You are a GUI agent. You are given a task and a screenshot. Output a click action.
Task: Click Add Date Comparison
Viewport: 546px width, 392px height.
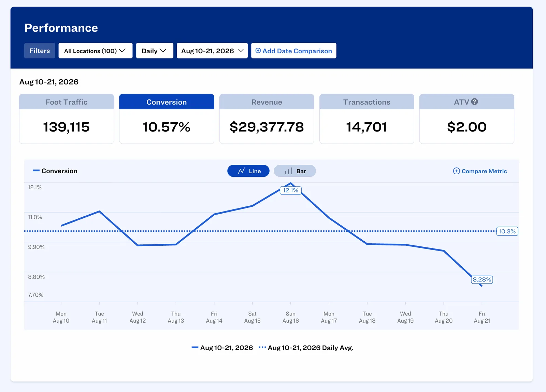pyautogui.click(x=294, y=51)
